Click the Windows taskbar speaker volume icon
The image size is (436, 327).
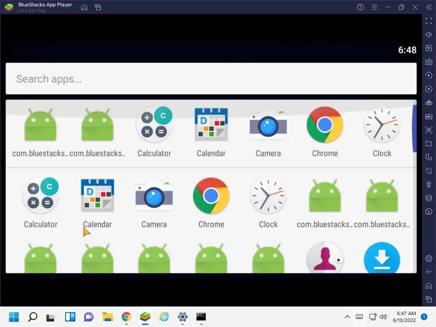(x=383, y=317)
